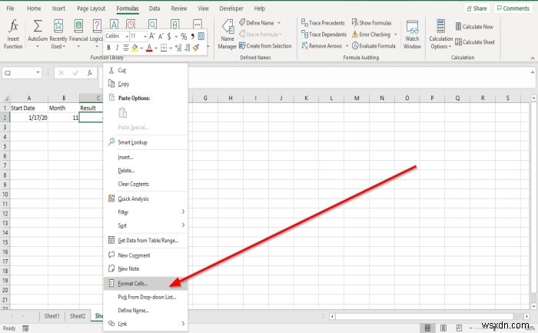Open the font color dropdown arrow
538x333 pixels.
point(156,48)
